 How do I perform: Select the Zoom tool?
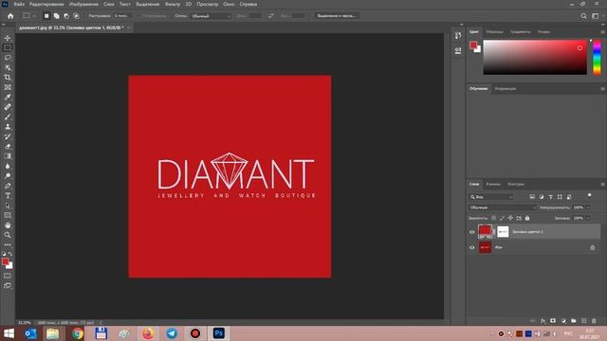8,235
